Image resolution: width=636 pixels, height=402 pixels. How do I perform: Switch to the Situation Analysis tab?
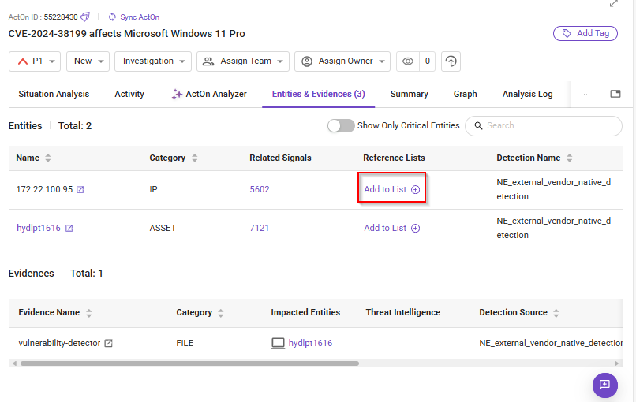tap(54, 94)
